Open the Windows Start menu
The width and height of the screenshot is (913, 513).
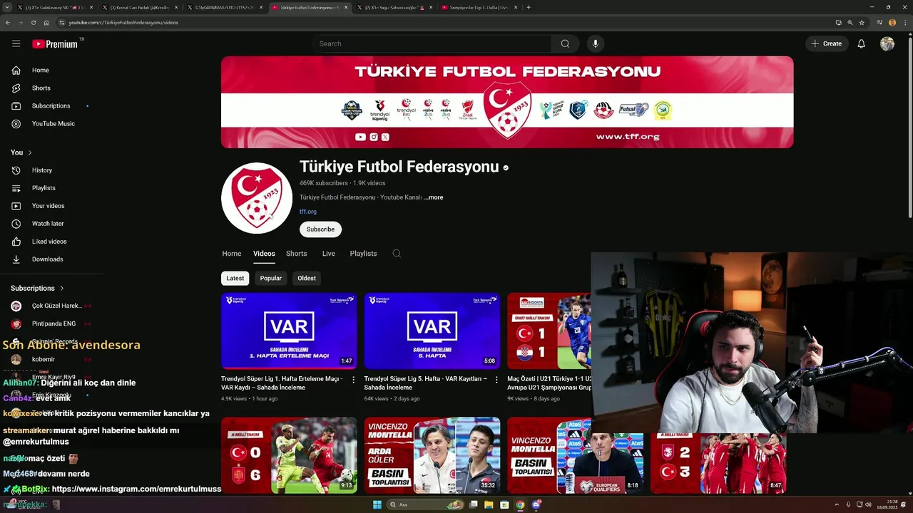(x=377, y=504)
